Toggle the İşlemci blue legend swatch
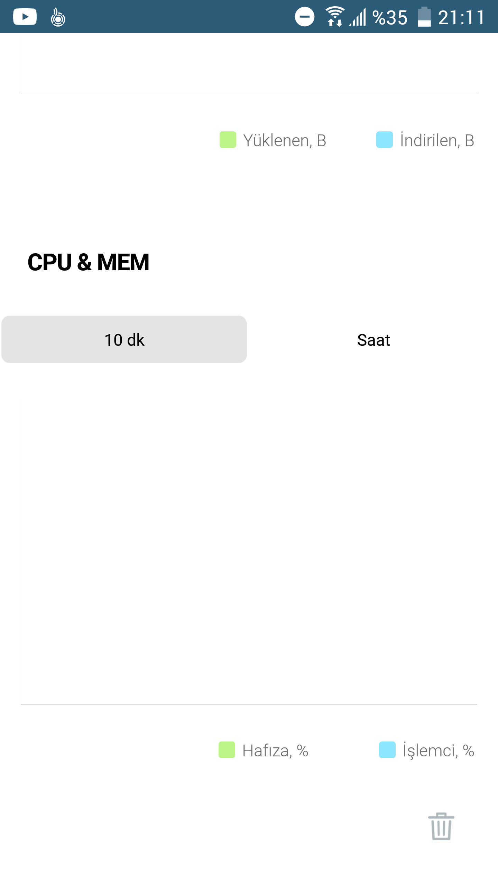The width and height of the screenshot is (498, 887). [x=387, y=750]
